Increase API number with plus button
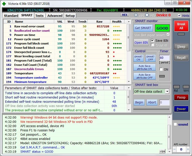The image size is (192, 156). (188, 149)
